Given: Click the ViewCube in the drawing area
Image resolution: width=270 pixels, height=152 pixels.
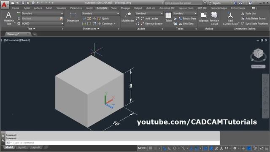Looking at the screenshot, I should click(258, 54).
